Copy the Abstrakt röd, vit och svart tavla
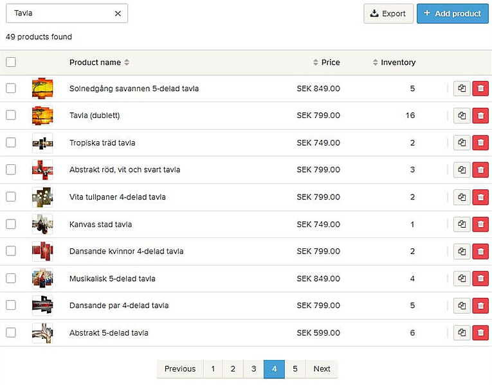The image size is (492, 385). tap(462, 170)
